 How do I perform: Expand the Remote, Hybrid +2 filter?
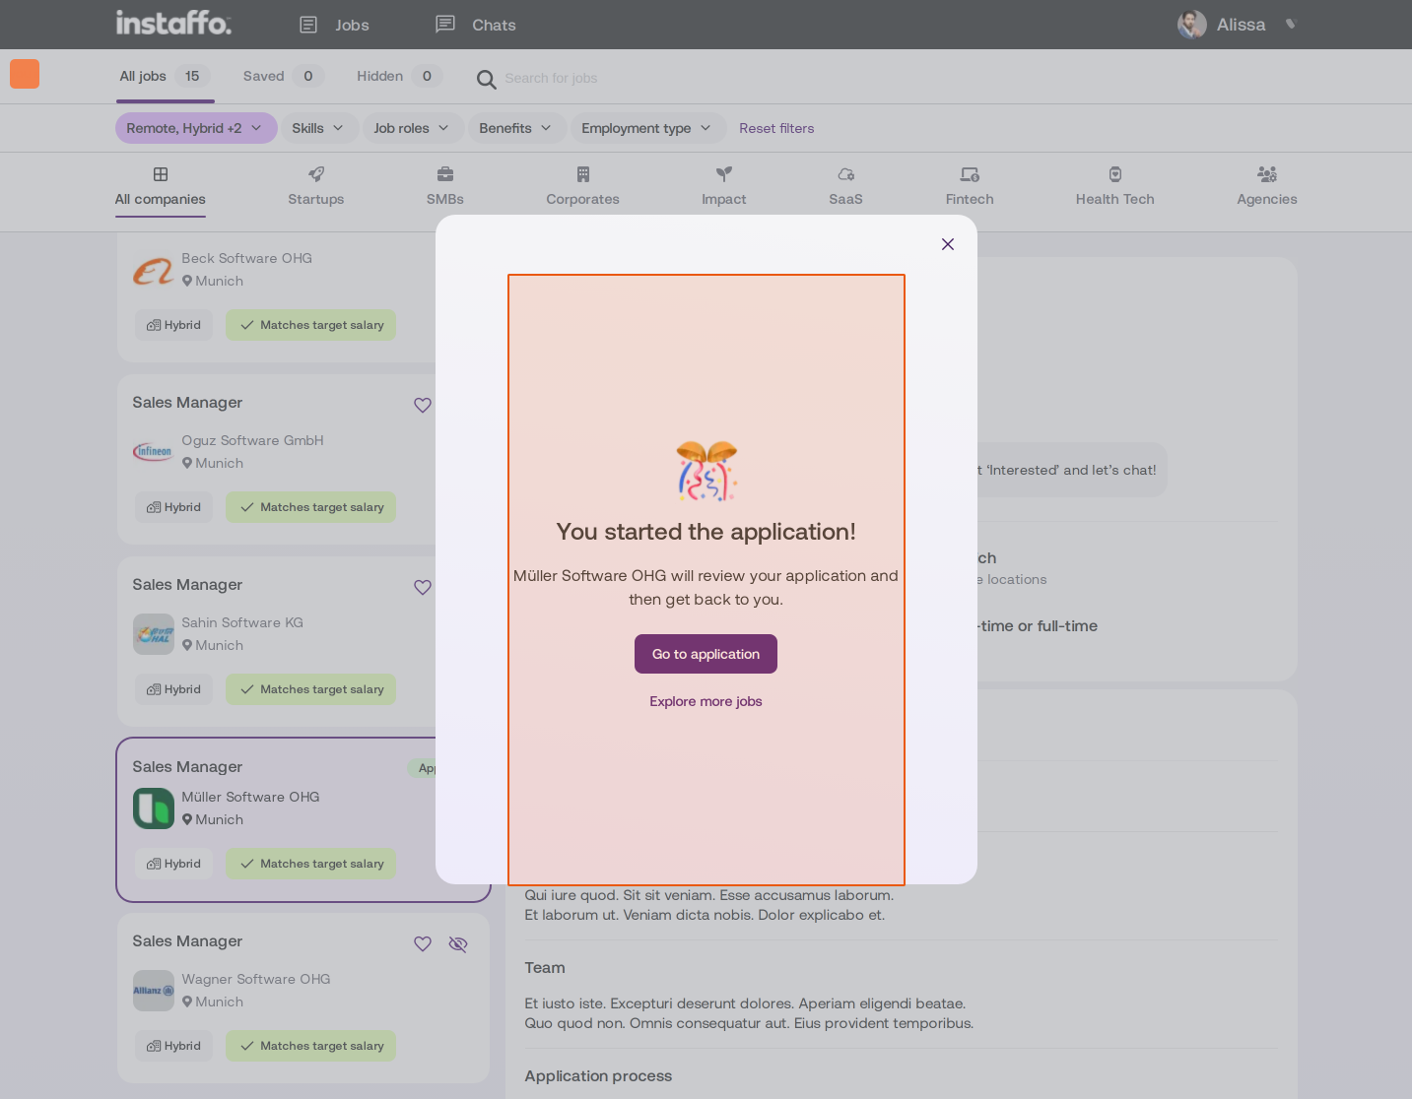click(196, 128)
